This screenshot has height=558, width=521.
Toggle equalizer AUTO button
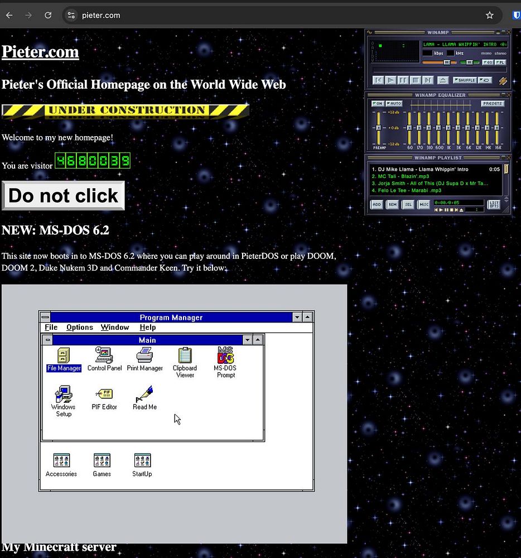[394, 104]
